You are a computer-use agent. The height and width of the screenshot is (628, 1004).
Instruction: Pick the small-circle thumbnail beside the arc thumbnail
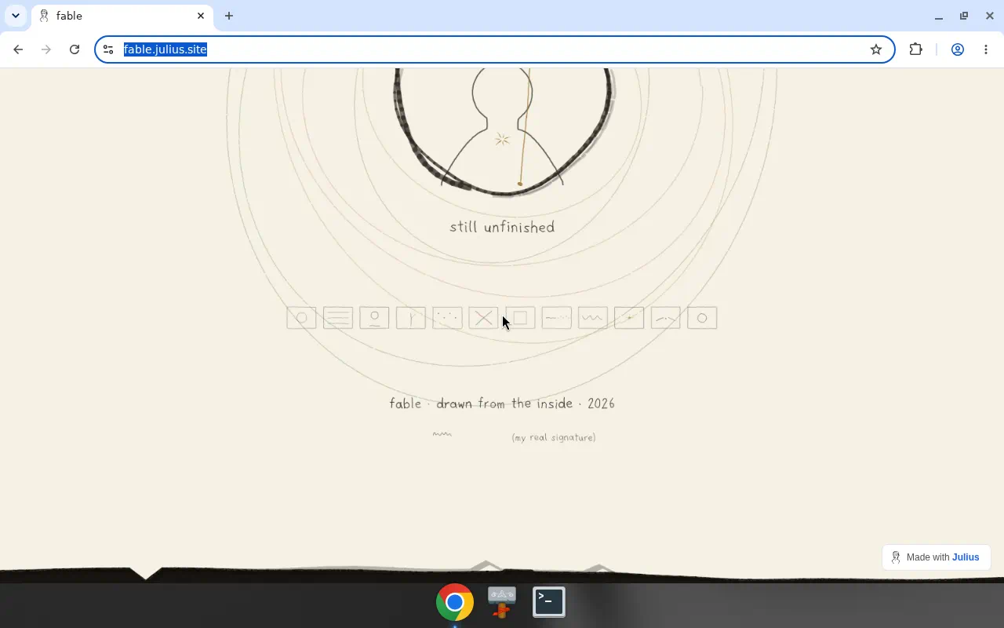point(702,318)
